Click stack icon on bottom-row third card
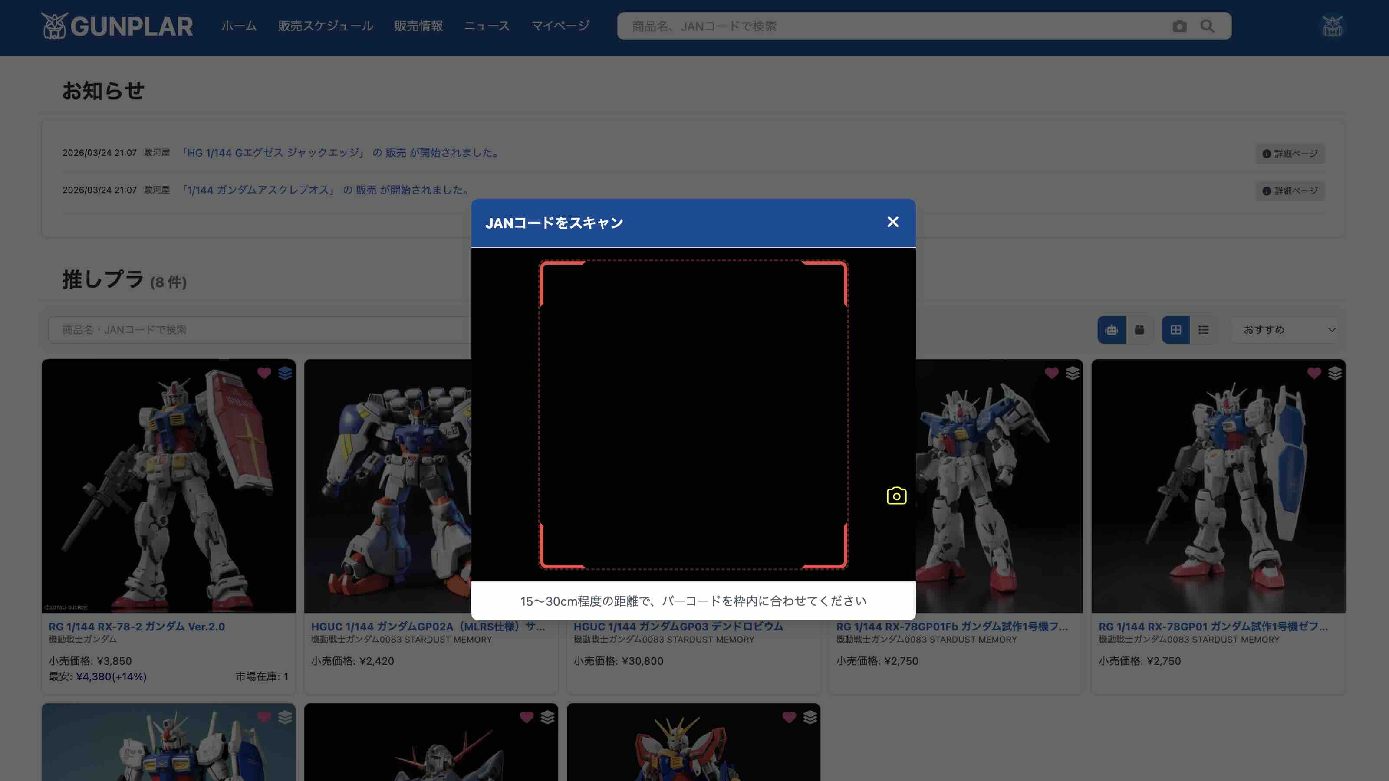This screenshot has width=1389, height=781. [810, 717]
